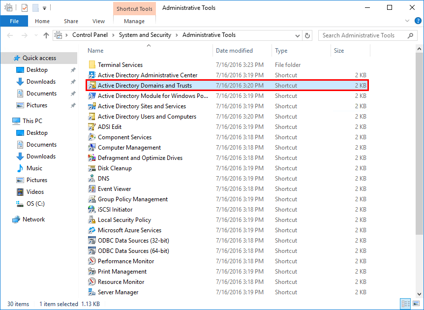Click the DNS shortcut icon
The height and width of the screenshot is (310, 424).
(92, 179)
